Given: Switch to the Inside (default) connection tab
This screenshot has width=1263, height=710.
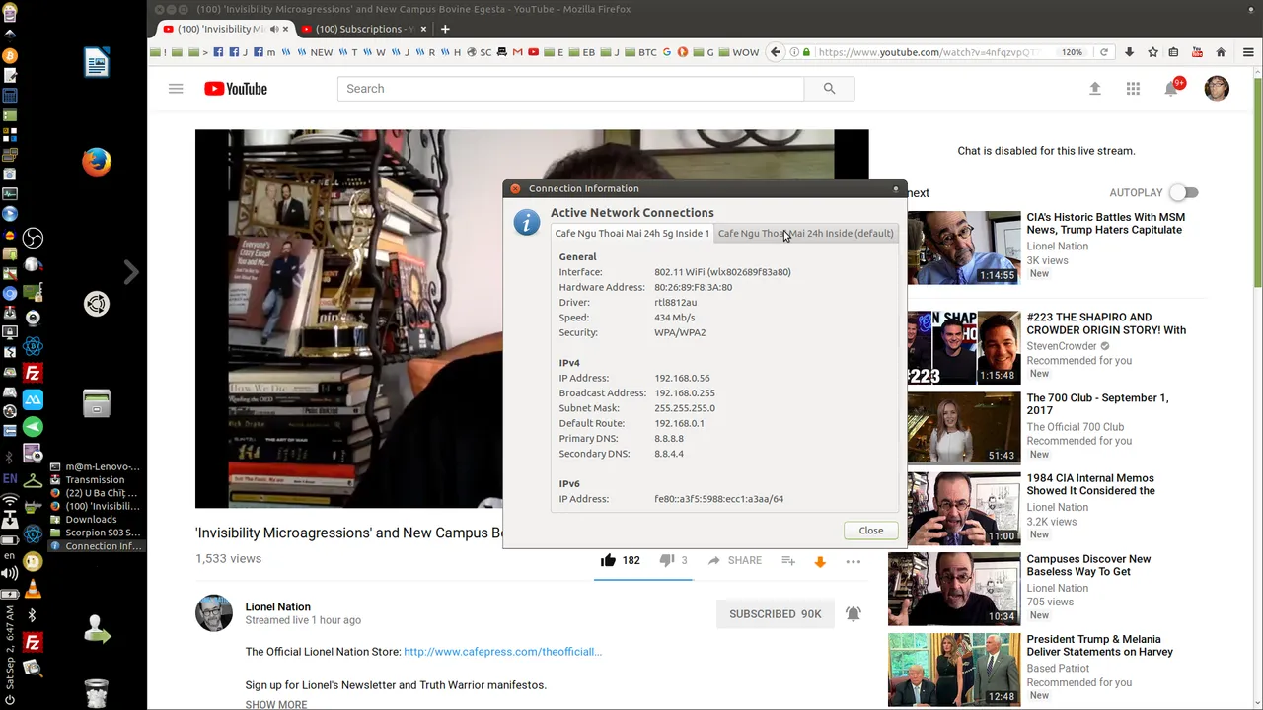Looking at the screenshot, I should (805, 234).
